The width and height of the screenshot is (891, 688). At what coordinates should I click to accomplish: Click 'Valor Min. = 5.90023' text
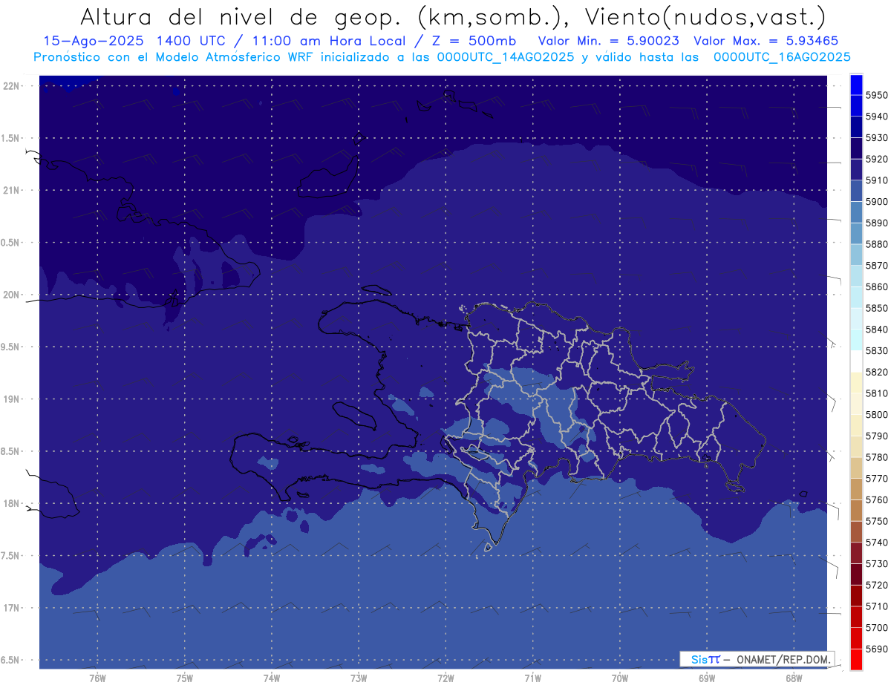609,41
